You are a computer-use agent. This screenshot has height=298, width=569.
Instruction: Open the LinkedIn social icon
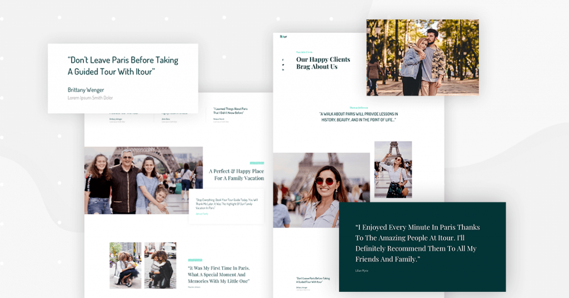[283, 70]
